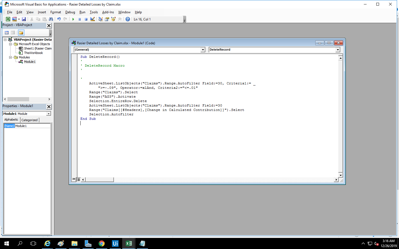
Task: Open the (General) object dropdown
Action: (203, 50)
